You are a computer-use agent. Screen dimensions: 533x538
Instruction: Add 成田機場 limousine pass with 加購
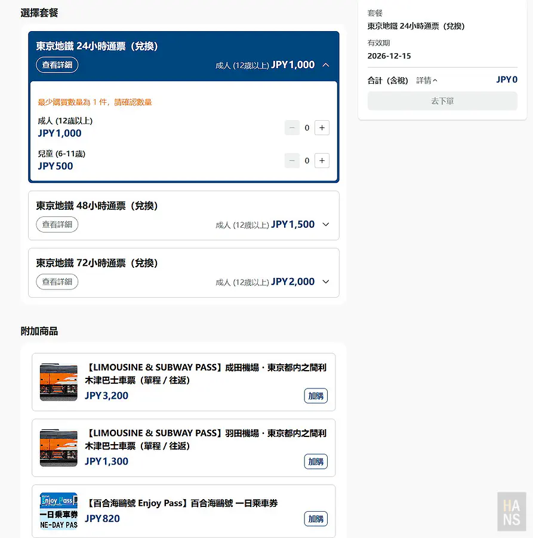point(316,396)
